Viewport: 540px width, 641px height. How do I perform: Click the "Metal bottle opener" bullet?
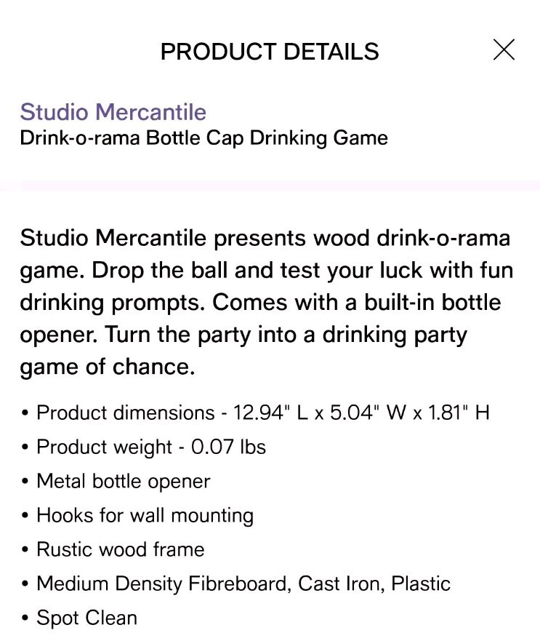(x=123, y=481)
